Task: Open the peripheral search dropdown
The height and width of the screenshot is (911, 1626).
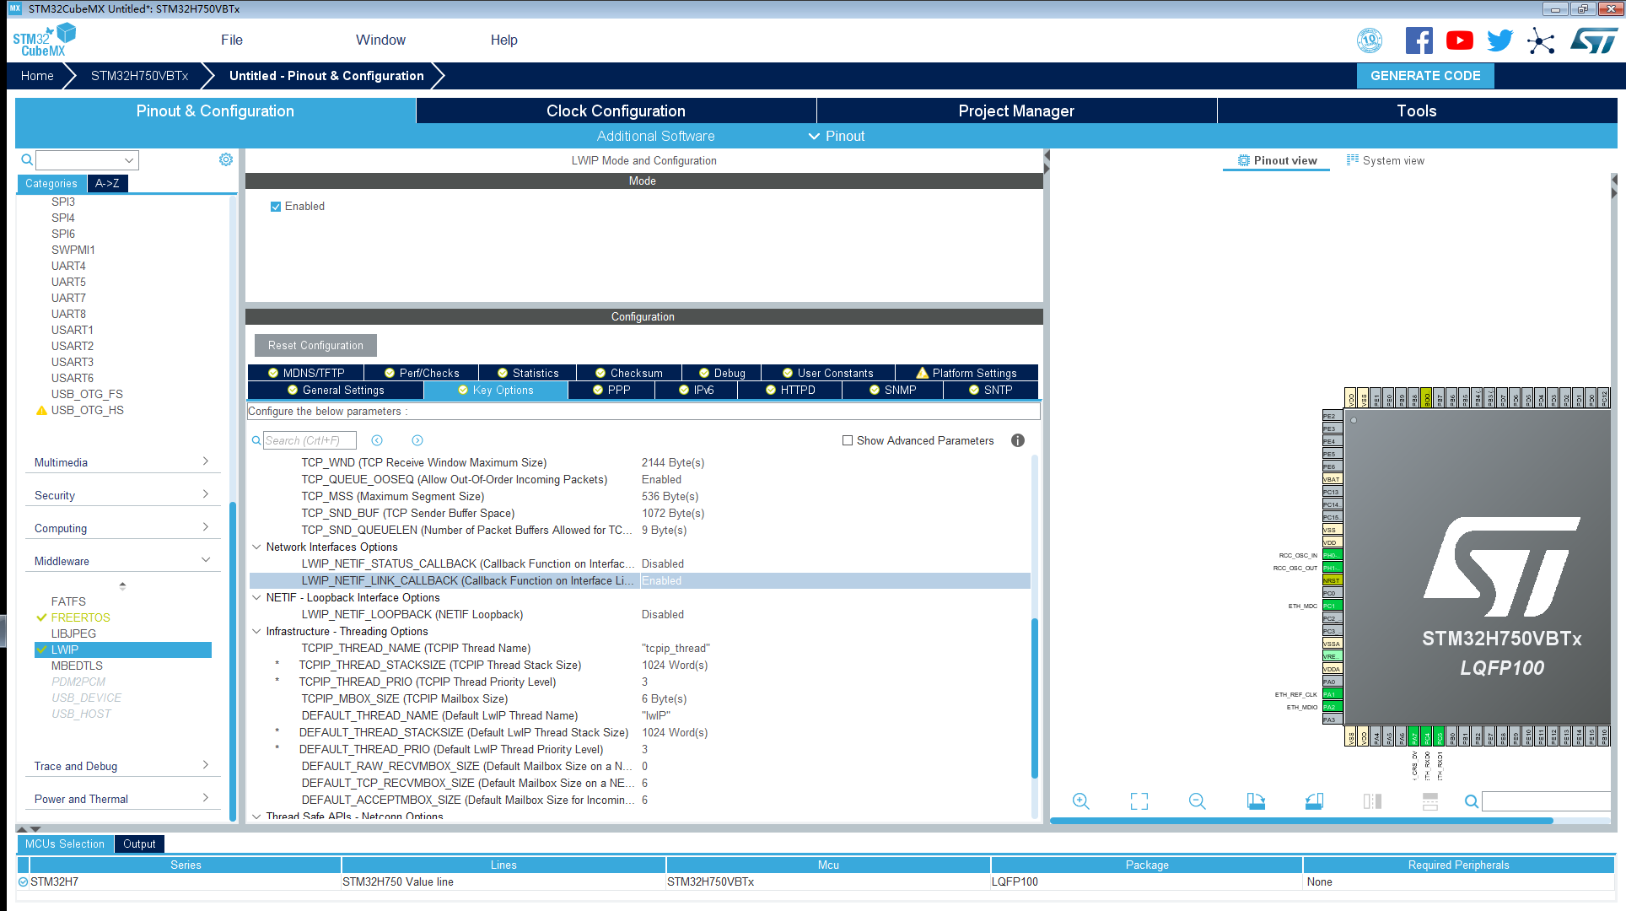Action: [x=129, y=160]
